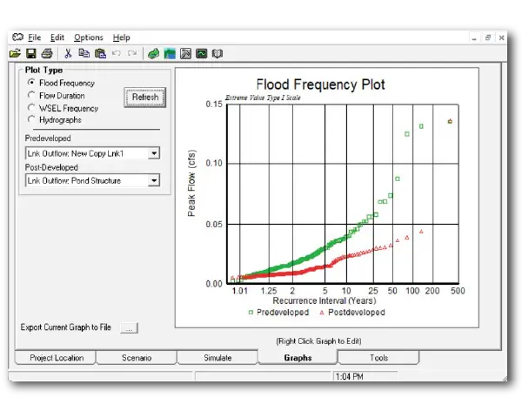This screenshot has width=522, height=418.
Task: Open the Tools tab
Action: pyautogui.click(x=378, y=357)
